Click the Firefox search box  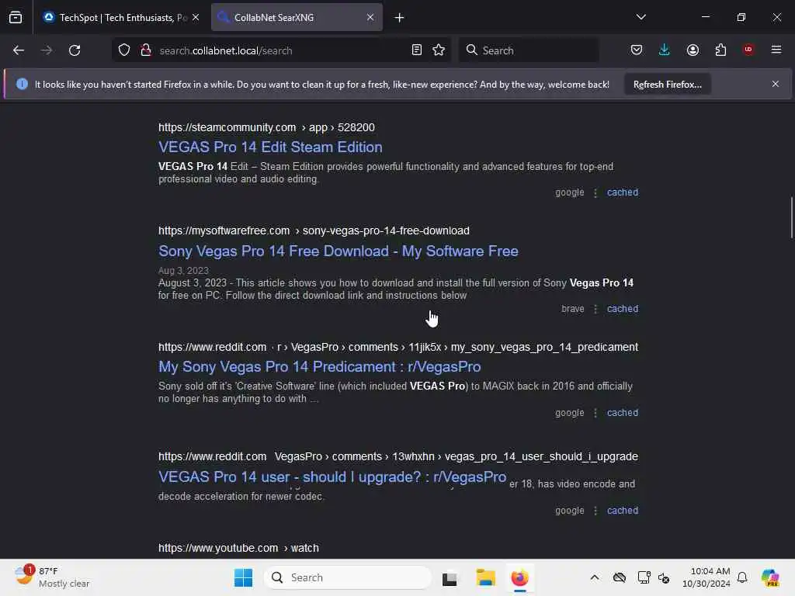pyautogui.click(x=529, y=50)
